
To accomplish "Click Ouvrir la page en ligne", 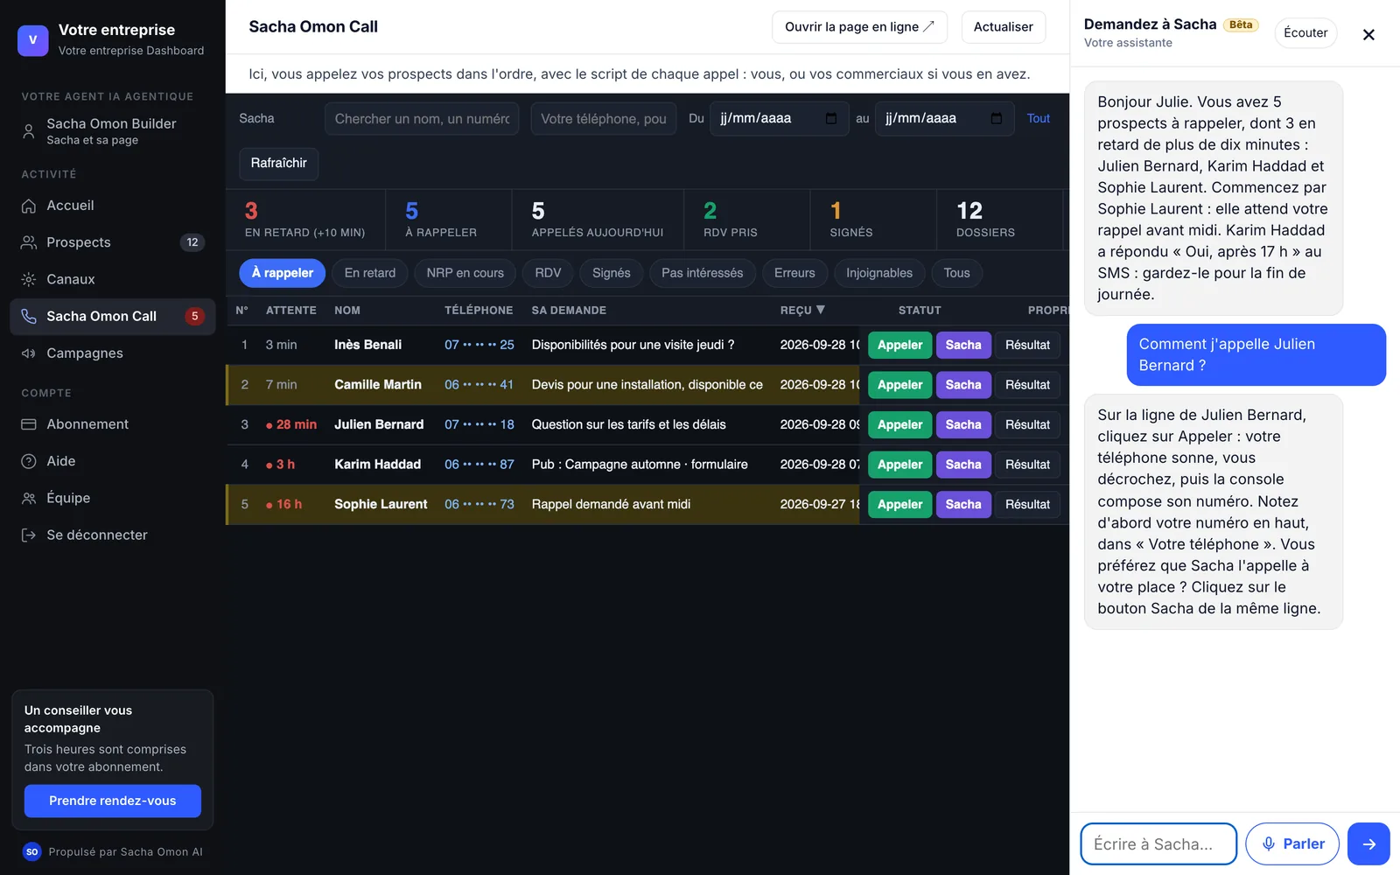I will [859, 27].
